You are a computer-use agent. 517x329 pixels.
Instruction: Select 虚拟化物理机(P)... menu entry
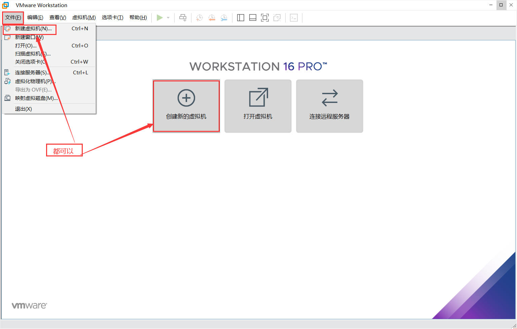click(x=49, y=81)
